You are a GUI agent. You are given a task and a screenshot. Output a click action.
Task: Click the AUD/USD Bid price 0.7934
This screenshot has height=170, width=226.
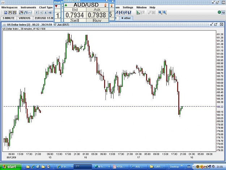[74, 15]
